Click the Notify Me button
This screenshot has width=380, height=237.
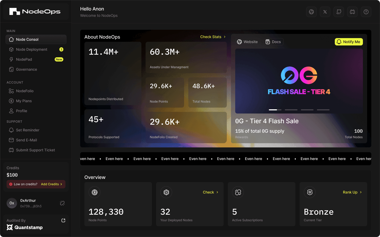pyautogui.click(x=349, y=42)
